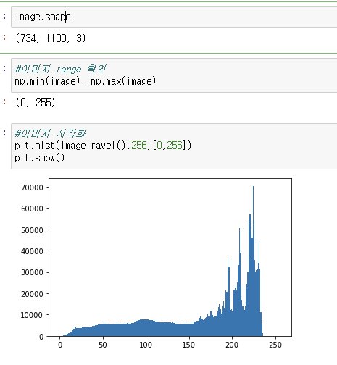
Task: Click the comment '#이미지 range 확인'
Action: click(60, 69)
